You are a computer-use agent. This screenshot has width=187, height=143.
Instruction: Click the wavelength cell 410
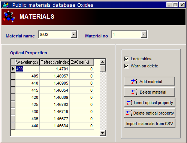point(27,83)
